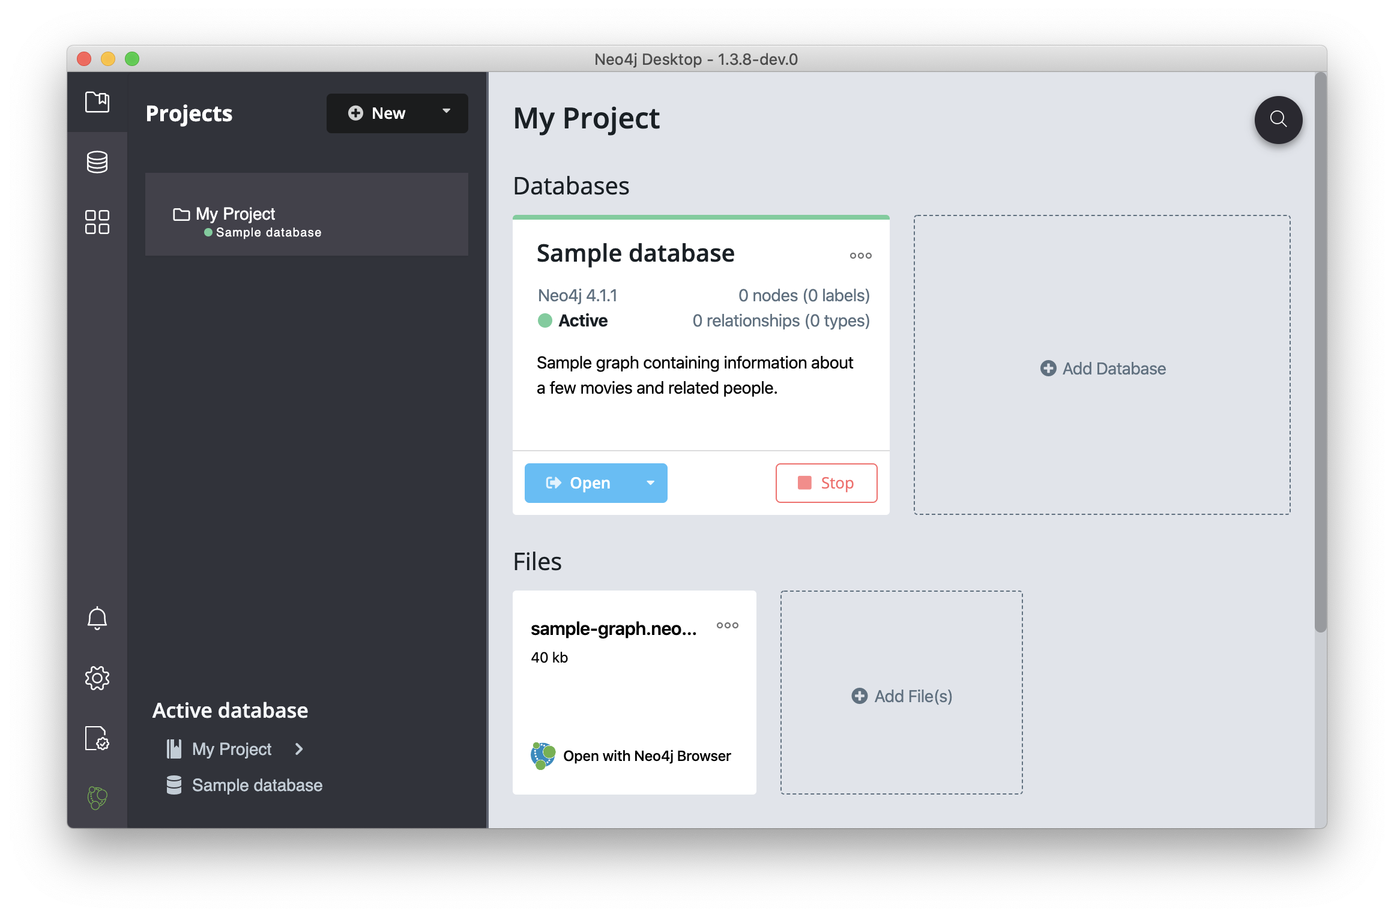Click the Sample graph description text

click(695, 375)
